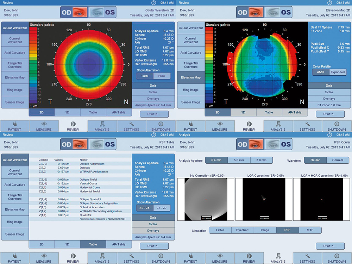
Task: Click Print to in Elevation Map 2D screen
Action: tap(330, 114)
